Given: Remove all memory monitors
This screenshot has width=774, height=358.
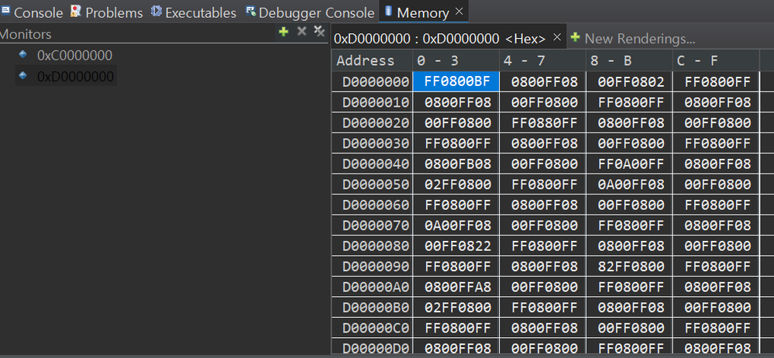Looking at the screenshot, I should pos(319,32).
